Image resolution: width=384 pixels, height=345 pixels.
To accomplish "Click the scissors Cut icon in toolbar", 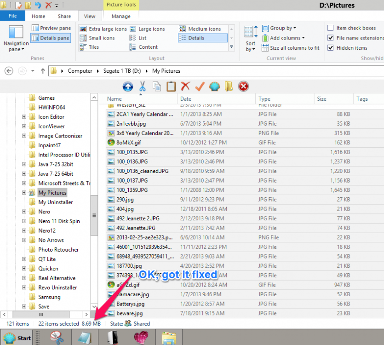I will [143, 86].
